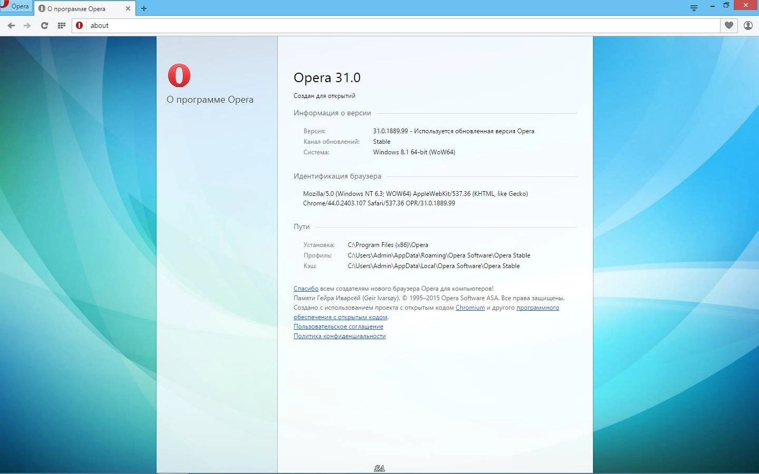Click 'Идентификация браузера' section heading
This screenshot has height=474, width=759.
click(337, 176)
